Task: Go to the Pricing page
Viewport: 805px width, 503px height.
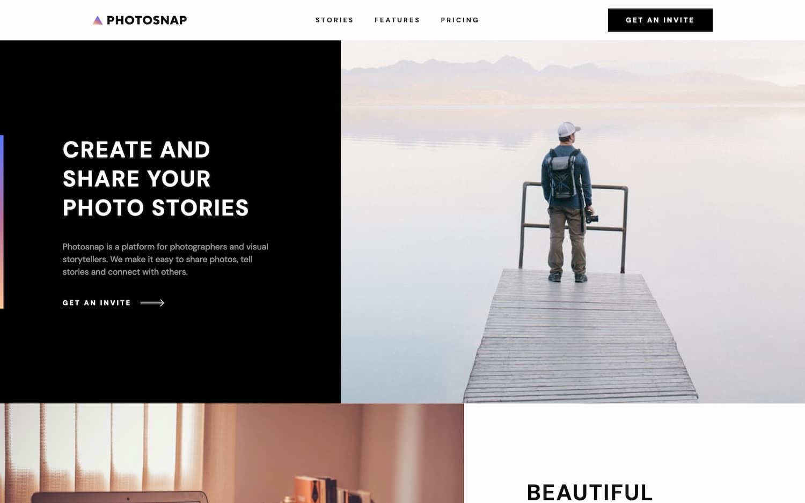Action: click(460, 20)
